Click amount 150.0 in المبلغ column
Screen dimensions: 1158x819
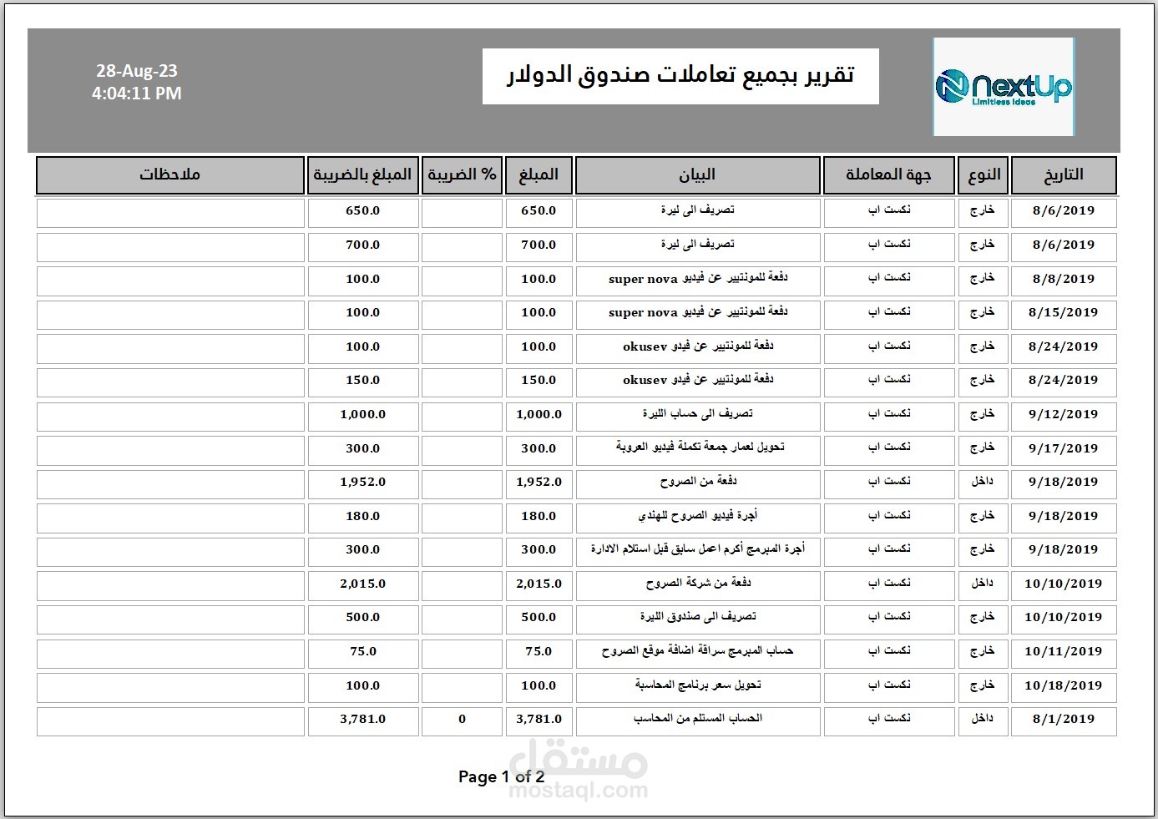tap(539, 381)
